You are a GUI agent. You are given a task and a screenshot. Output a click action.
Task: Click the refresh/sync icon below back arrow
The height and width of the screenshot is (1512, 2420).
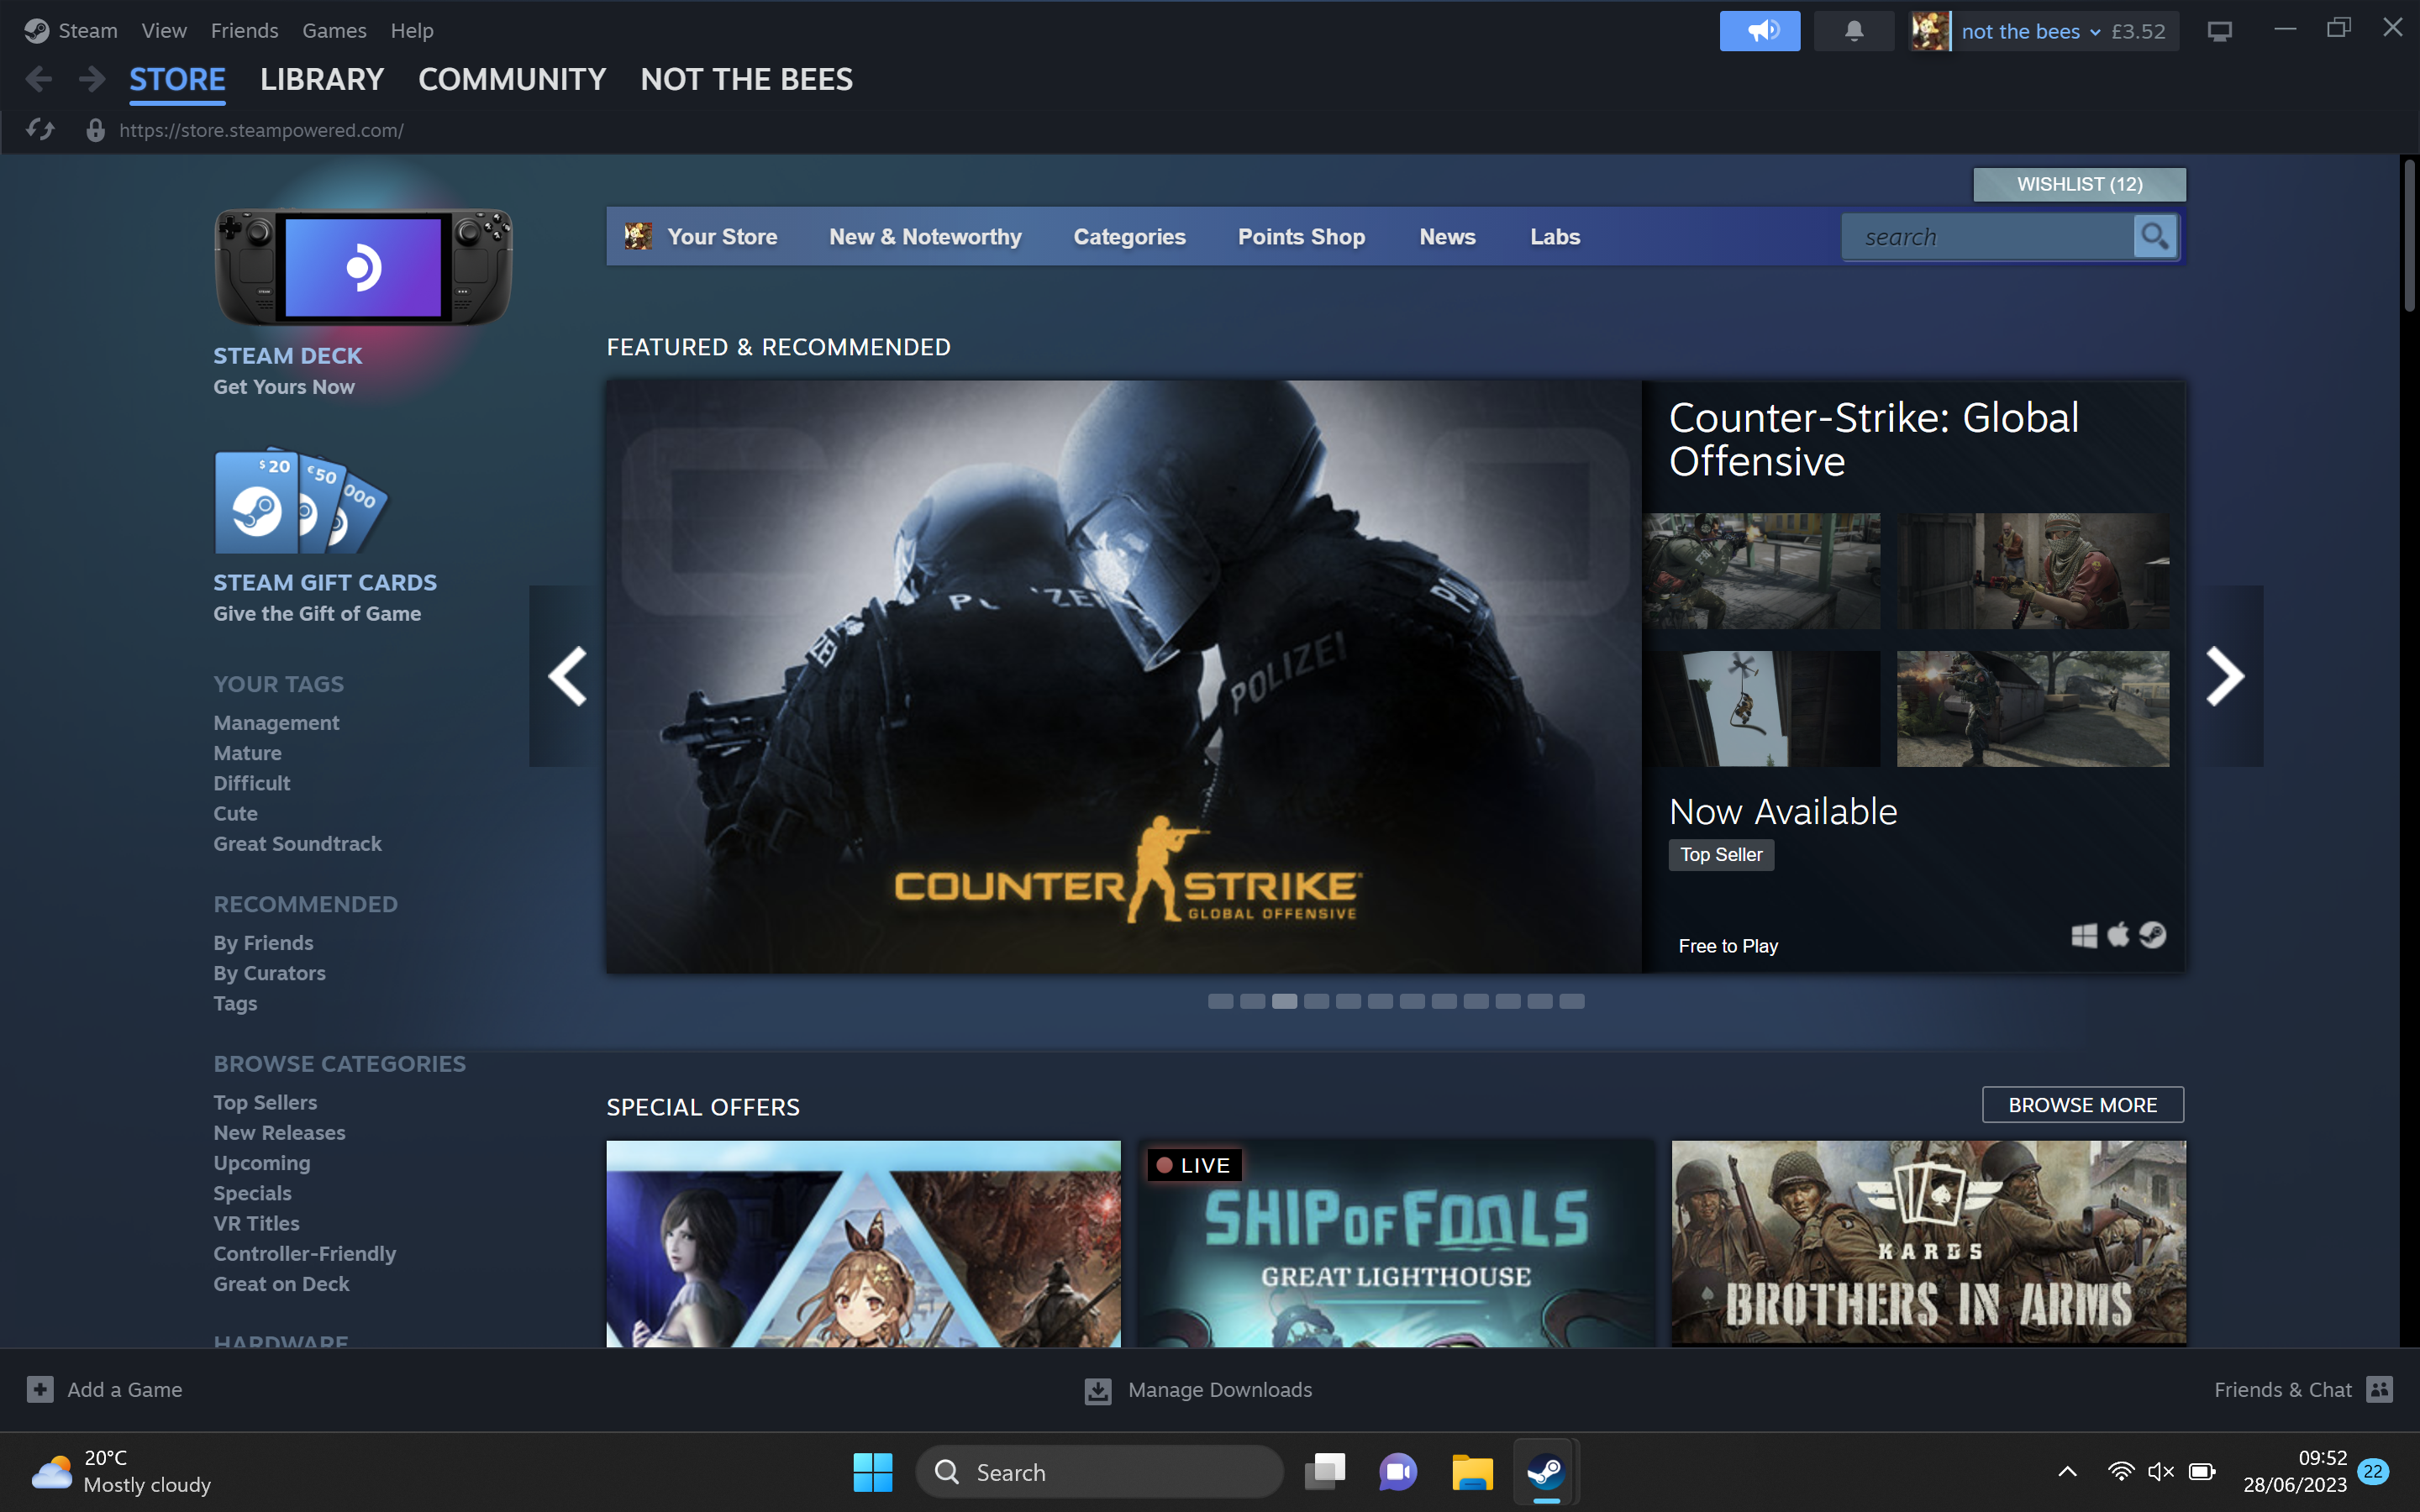(39, 129)
